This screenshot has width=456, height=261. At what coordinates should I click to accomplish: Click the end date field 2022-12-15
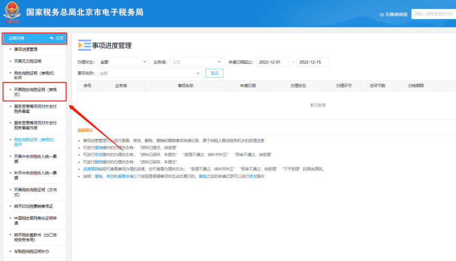point(312,62)
